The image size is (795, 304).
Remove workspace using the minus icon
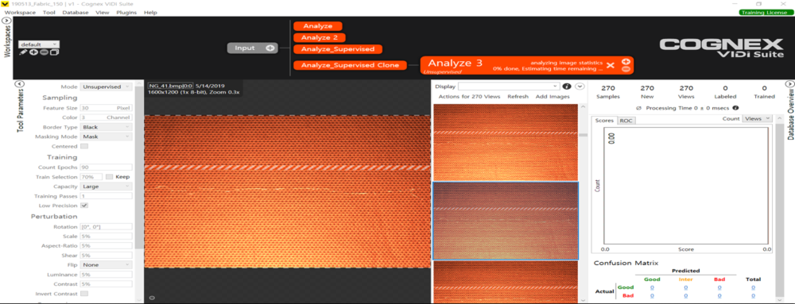pyautogui.click(x=44, y=52)
